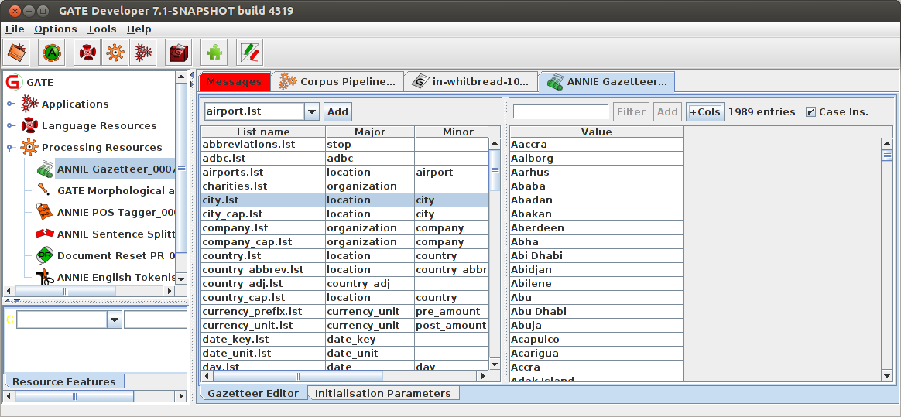
Task: Click the GATE root icon in tree
Action: 12,82
